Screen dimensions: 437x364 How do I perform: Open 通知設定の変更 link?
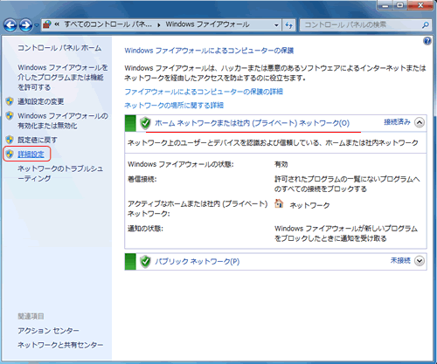[40, 101]
